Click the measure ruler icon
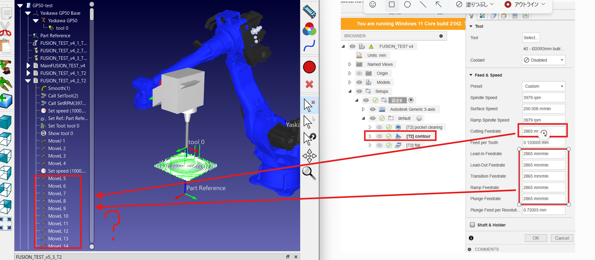This screenshot has width=595, height=260. click(309, 12)
